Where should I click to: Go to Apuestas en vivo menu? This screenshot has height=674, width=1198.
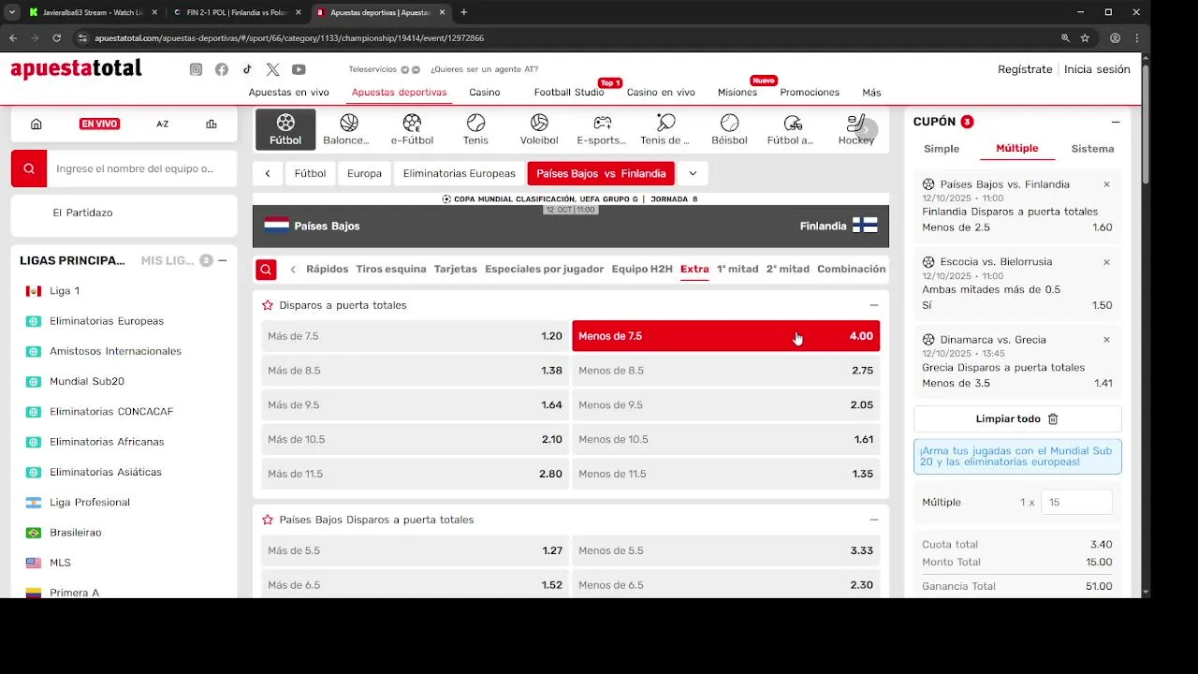288,93
